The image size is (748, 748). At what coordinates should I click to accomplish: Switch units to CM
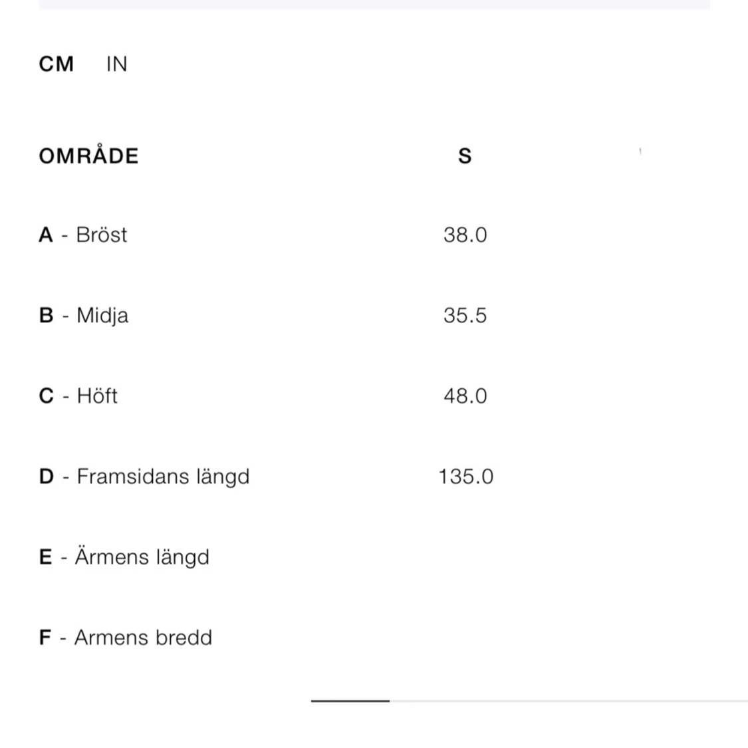pyautogui.click(x=57, y=64)
